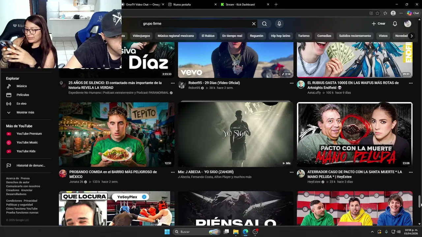This screenshot has width=422, height=237.
Task: Open the Edge browser profile icon
Action: click(x=393, y=13)
